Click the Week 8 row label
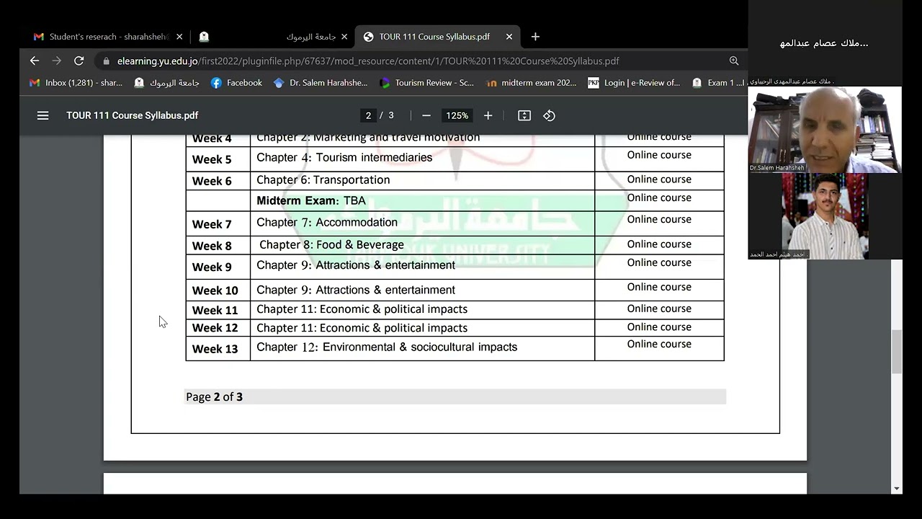Image resolution: width=922 pixels, height=519 pixels. point(212,246)
